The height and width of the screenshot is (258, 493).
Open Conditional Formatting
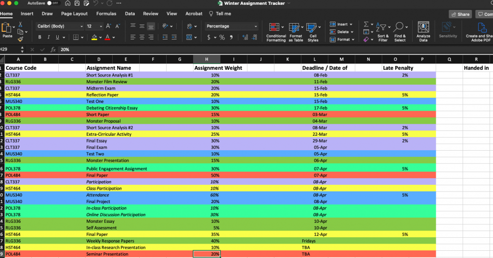coord(274,27)
